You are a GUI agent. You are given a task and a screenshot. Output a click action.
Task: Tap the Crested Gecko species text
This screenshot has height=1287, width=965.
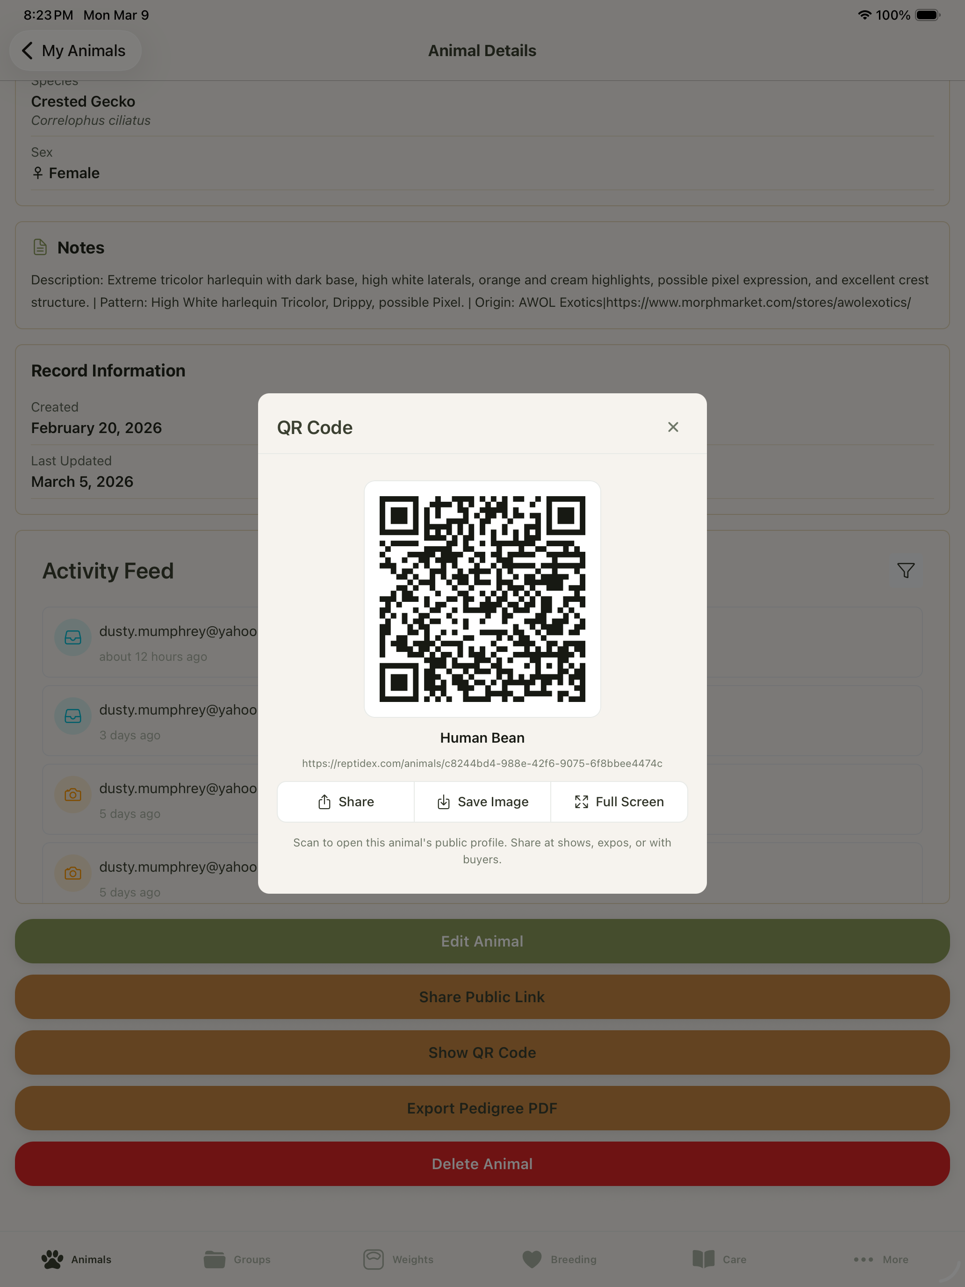(83, 101)
